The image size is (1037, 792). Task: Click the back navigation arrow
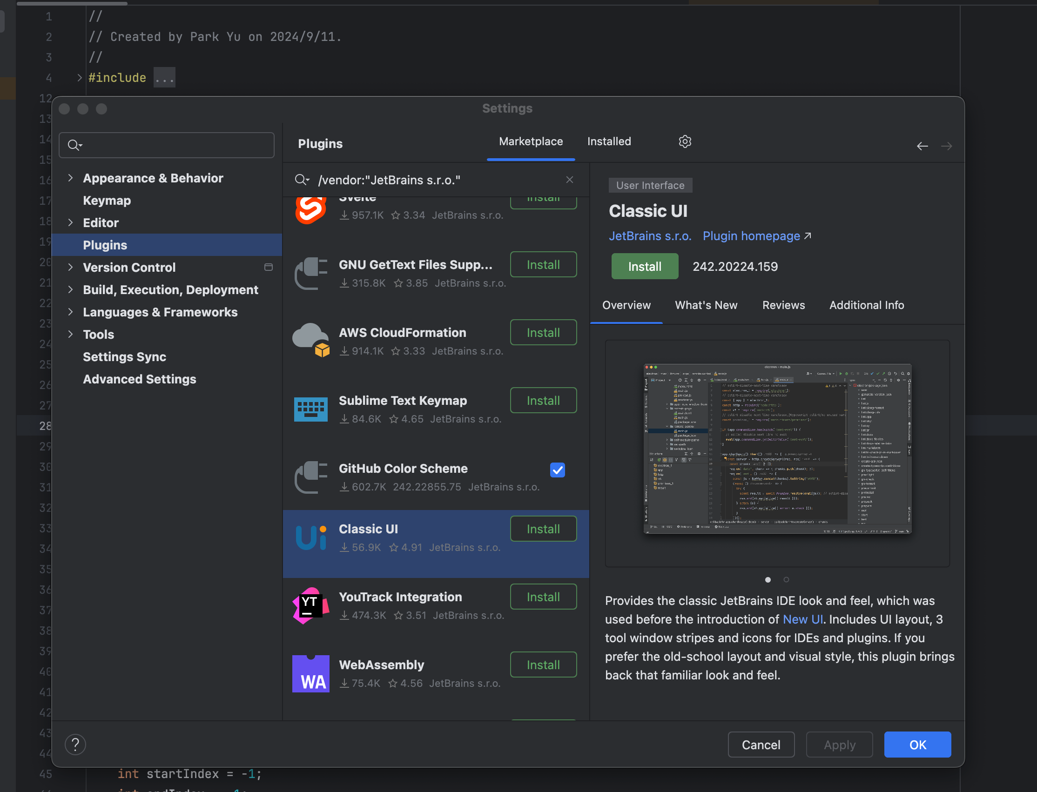tap(922, 146)
